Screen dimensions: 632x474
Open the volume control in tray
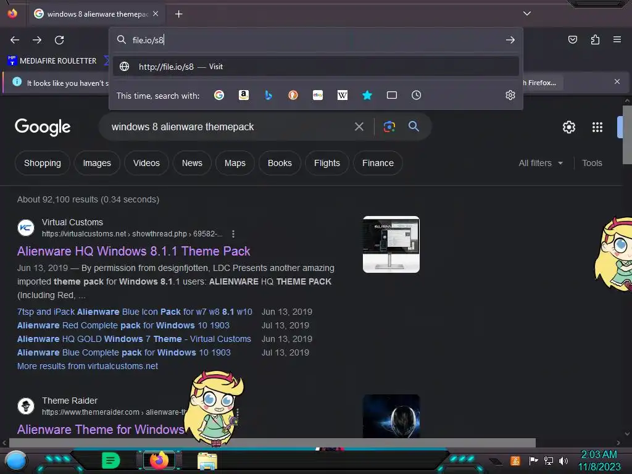[x=563, y=460]
